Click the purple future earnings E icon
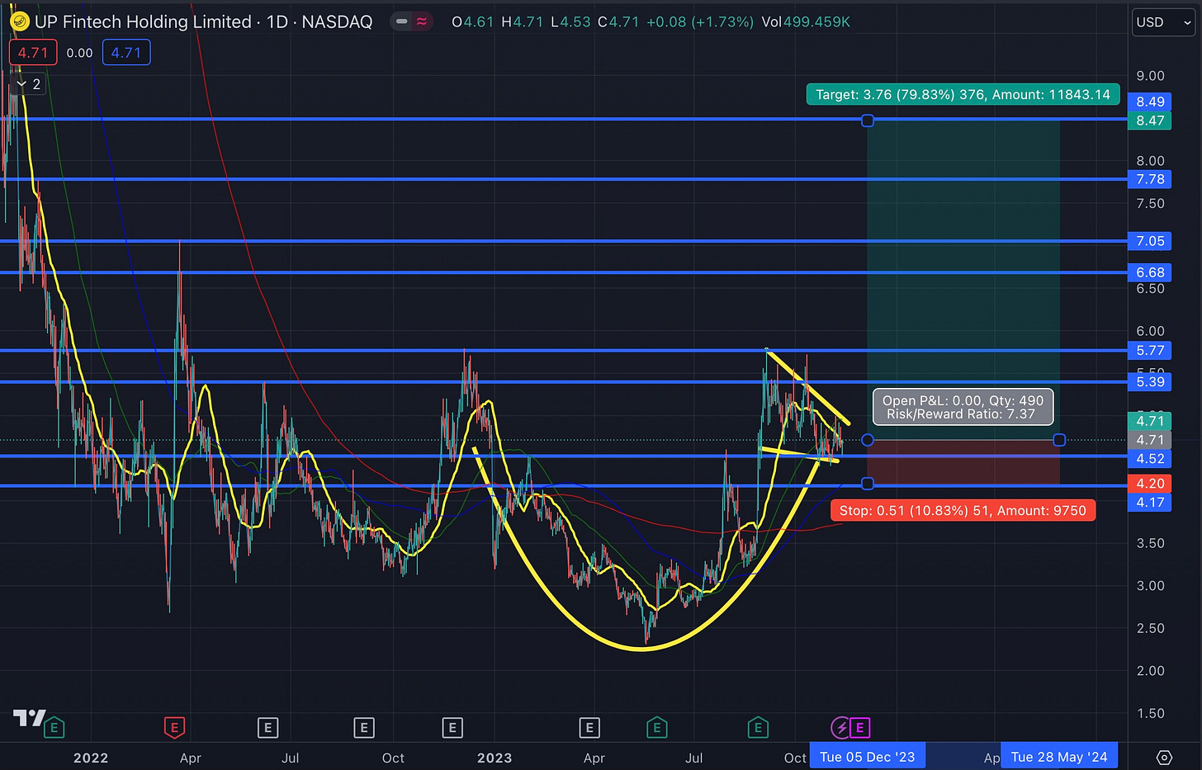Image resolution: width=1202 pixels, height=770 pixels. [x=859, y=728]
